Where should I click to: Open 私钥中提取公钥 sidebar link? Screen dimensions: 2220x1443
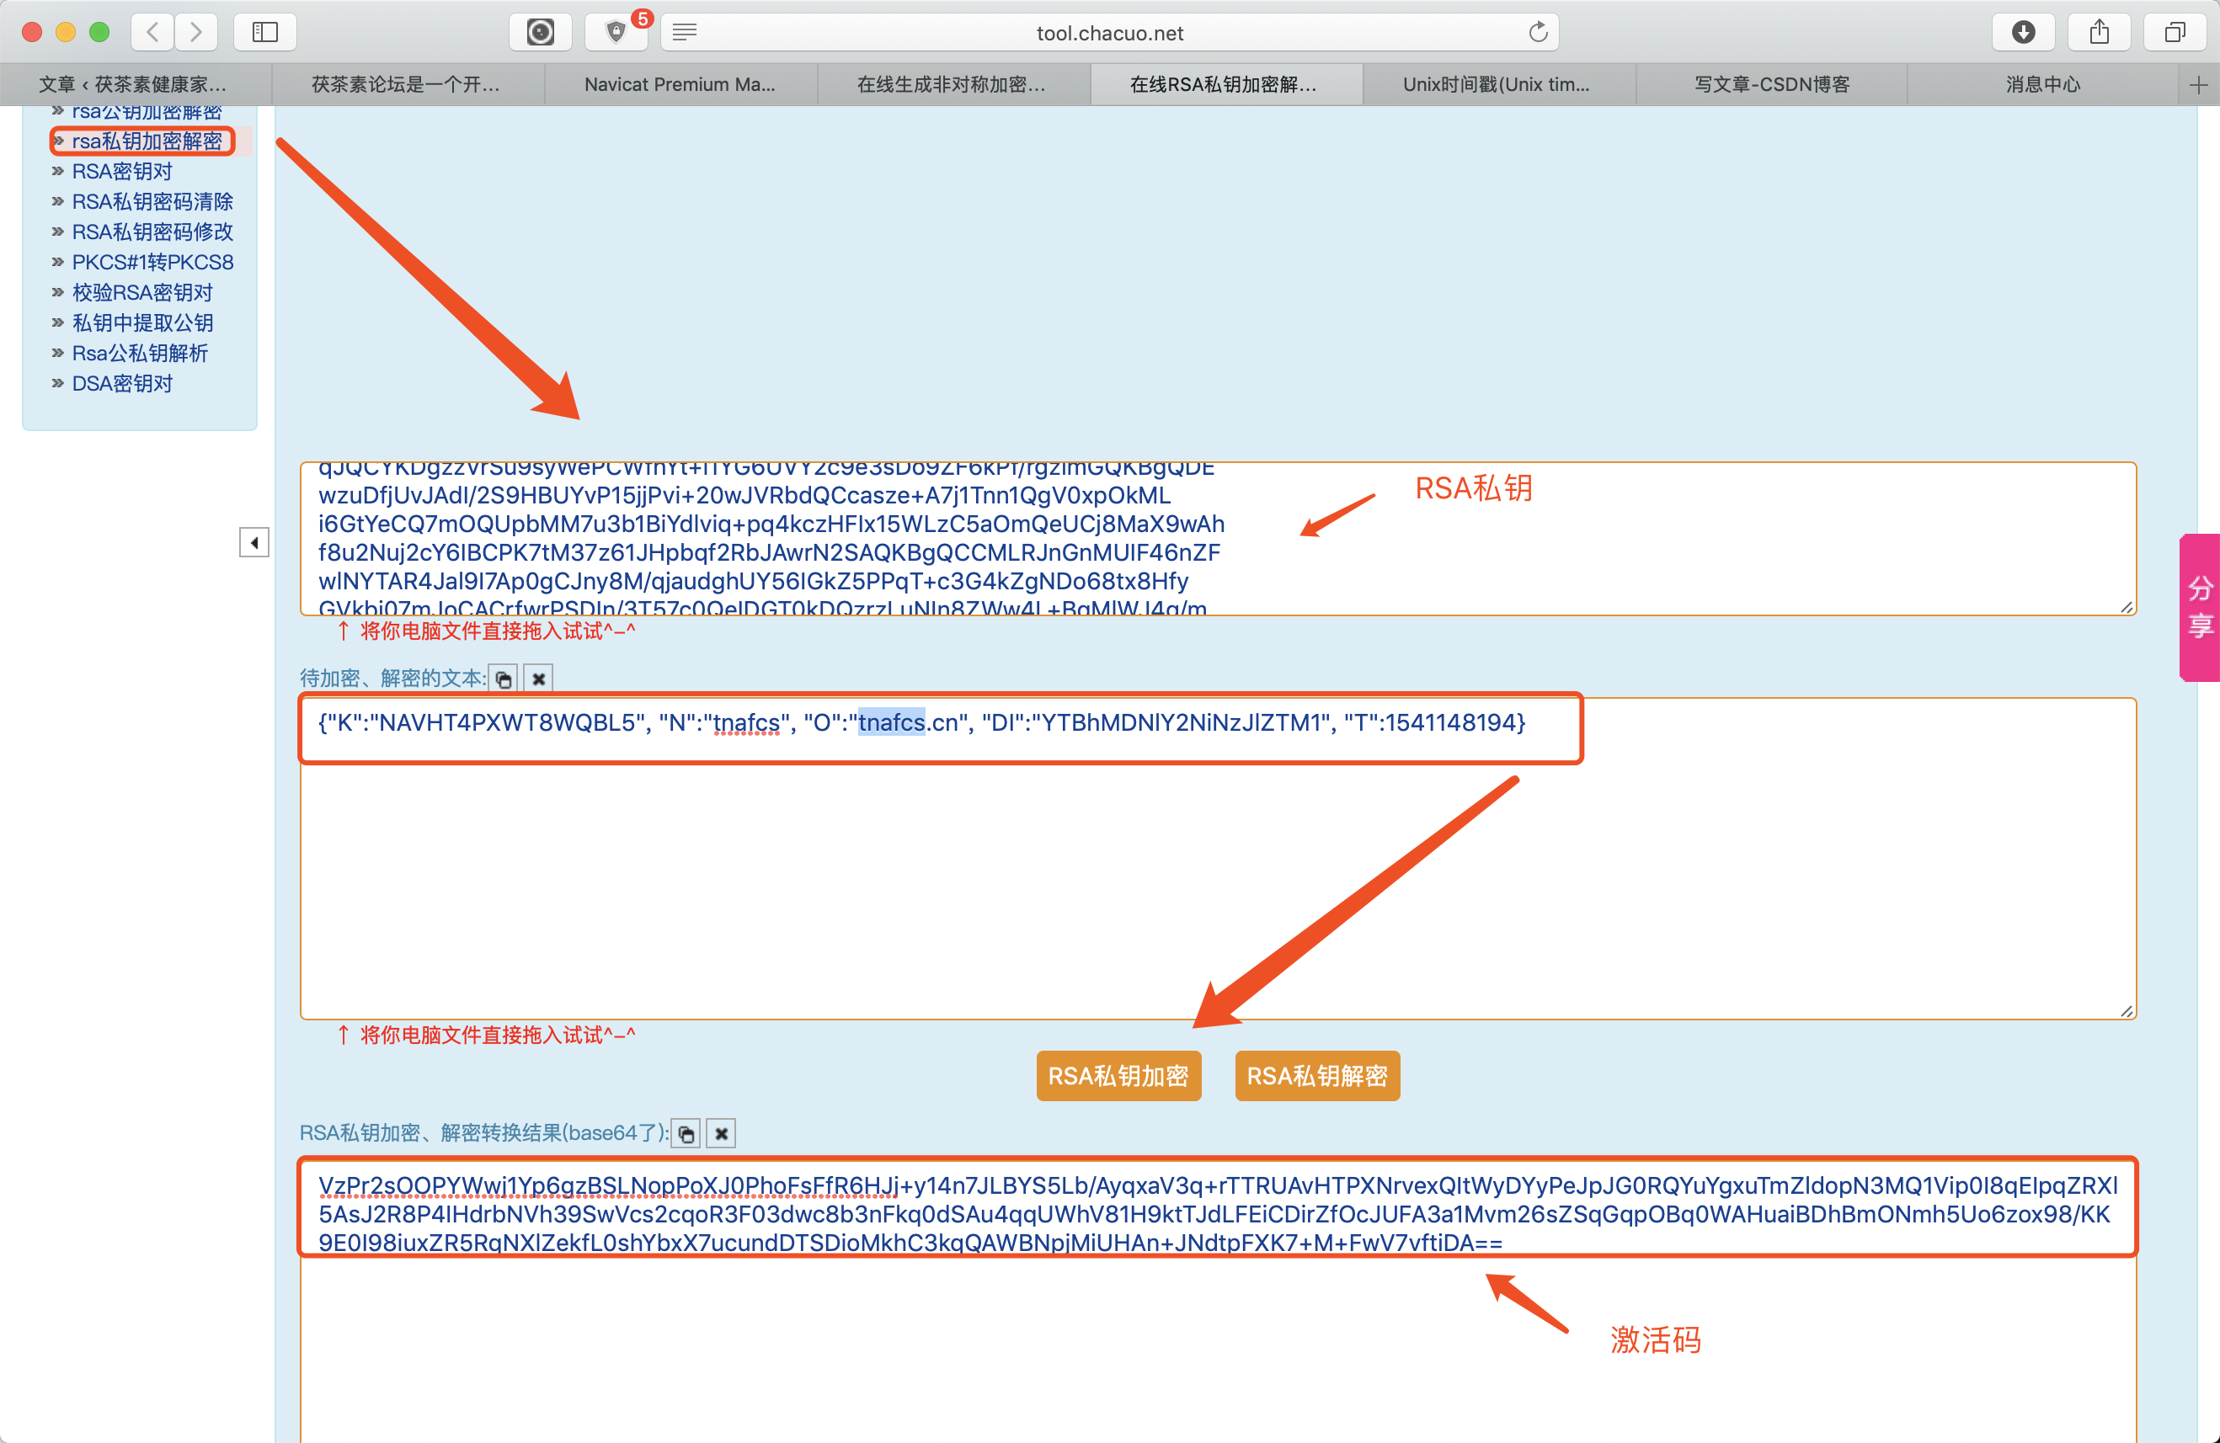(x=142, y=323)
